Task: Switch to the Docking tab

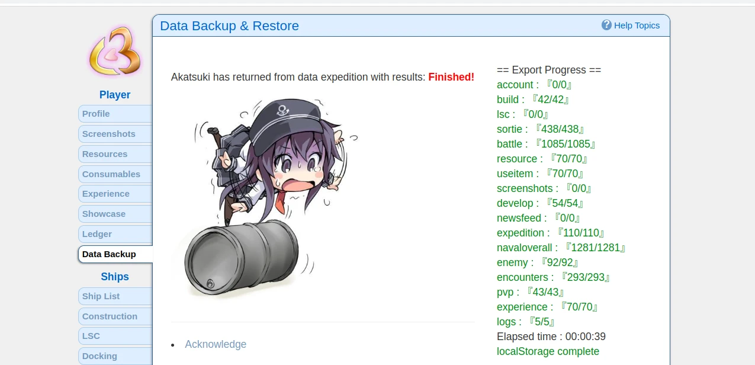Action: [115, 356]
